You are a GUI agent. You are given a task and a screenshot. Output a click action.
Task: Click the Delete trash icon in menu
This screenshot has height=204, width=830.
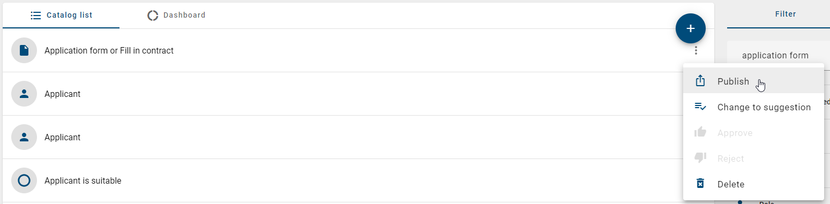(700, 184)
